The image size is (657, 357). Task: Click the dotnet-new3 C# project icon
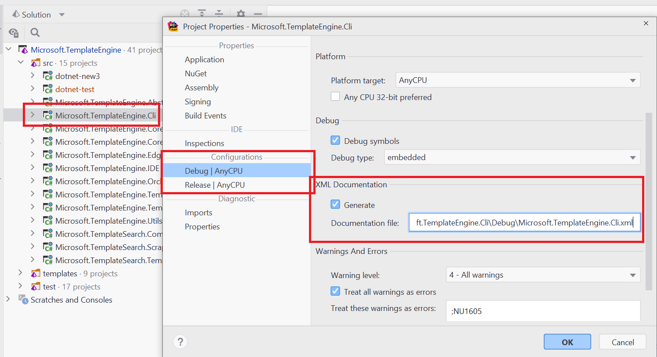(48, 76)
